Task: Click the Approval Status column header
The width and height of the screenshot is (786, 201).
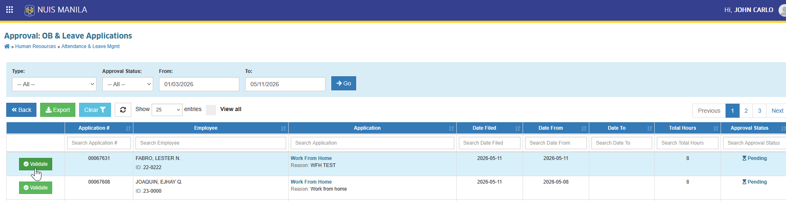Action: (749, 128)
